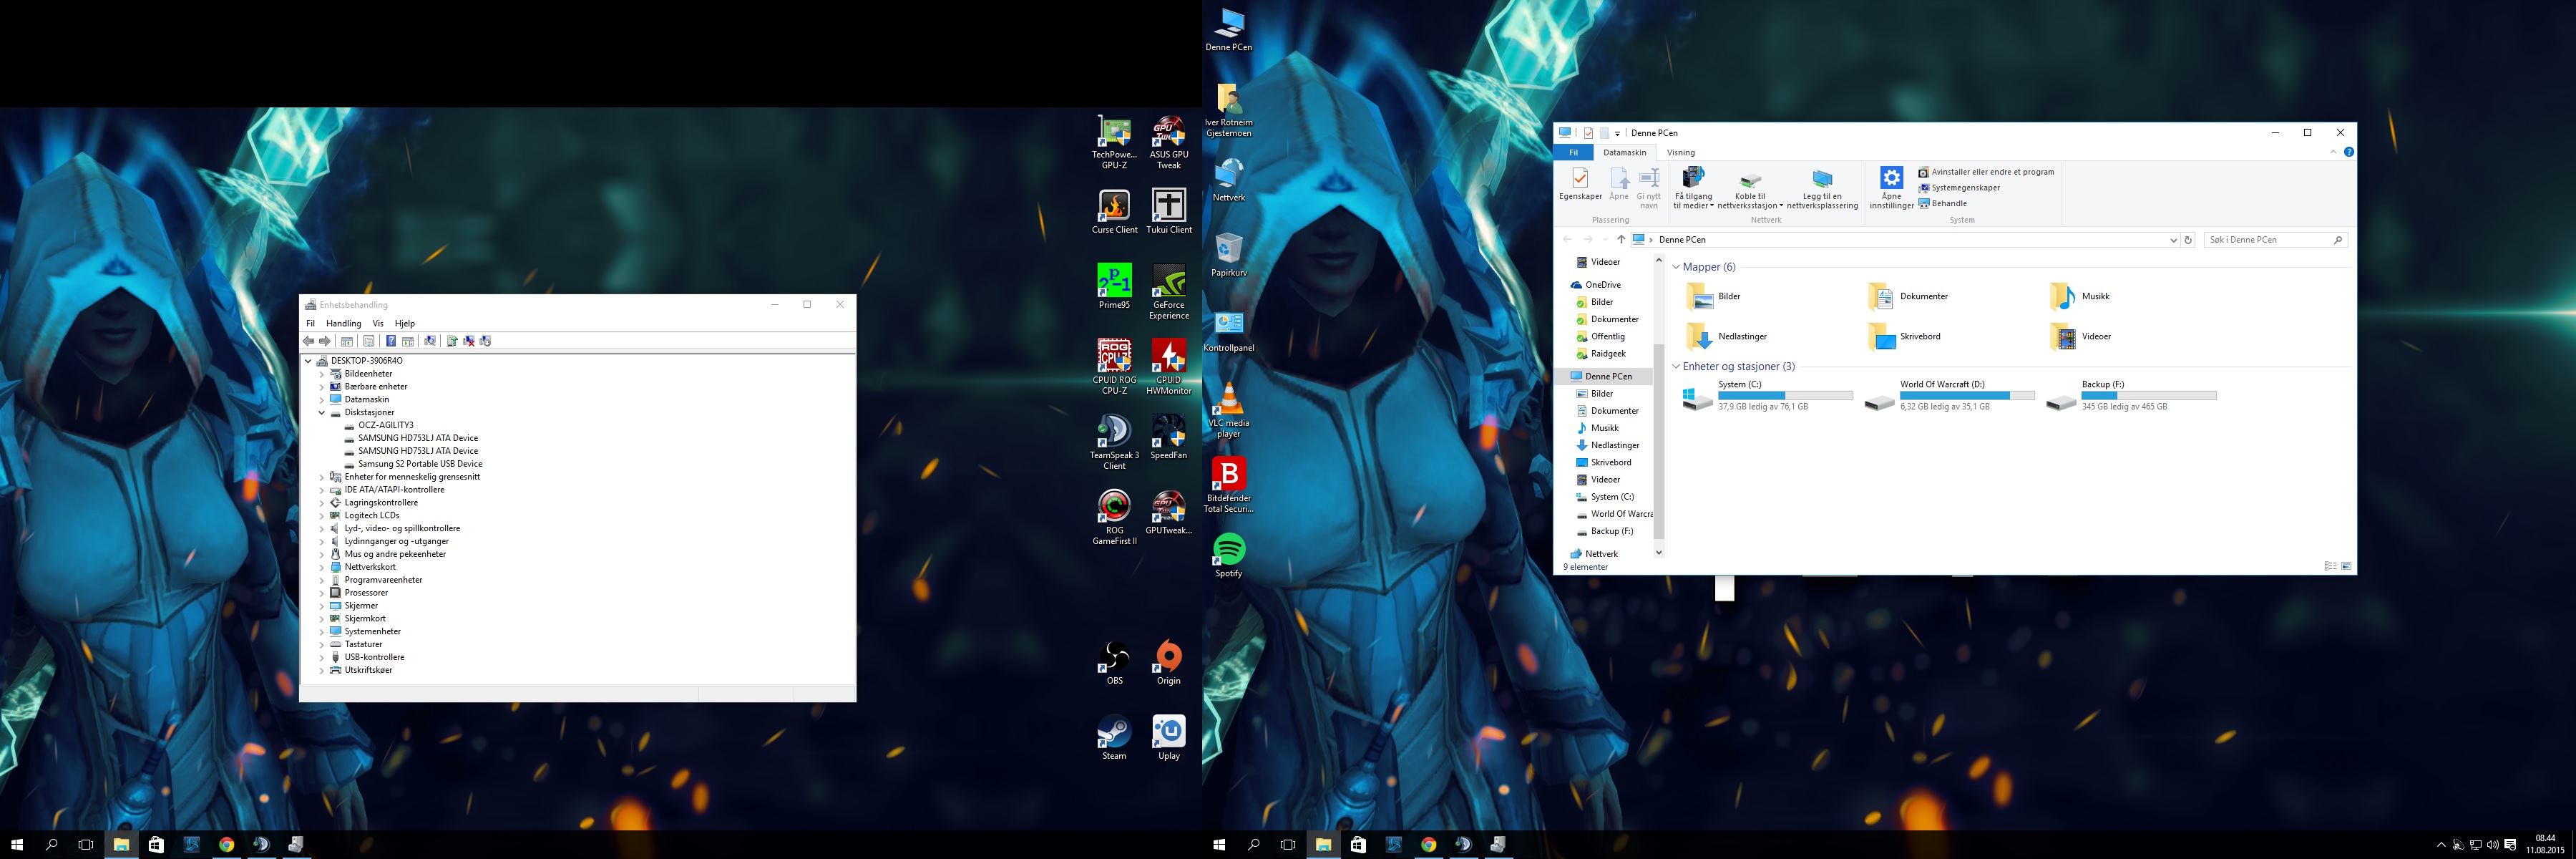
Task: Open the Spotify desktop icon
Action: 1228,555
